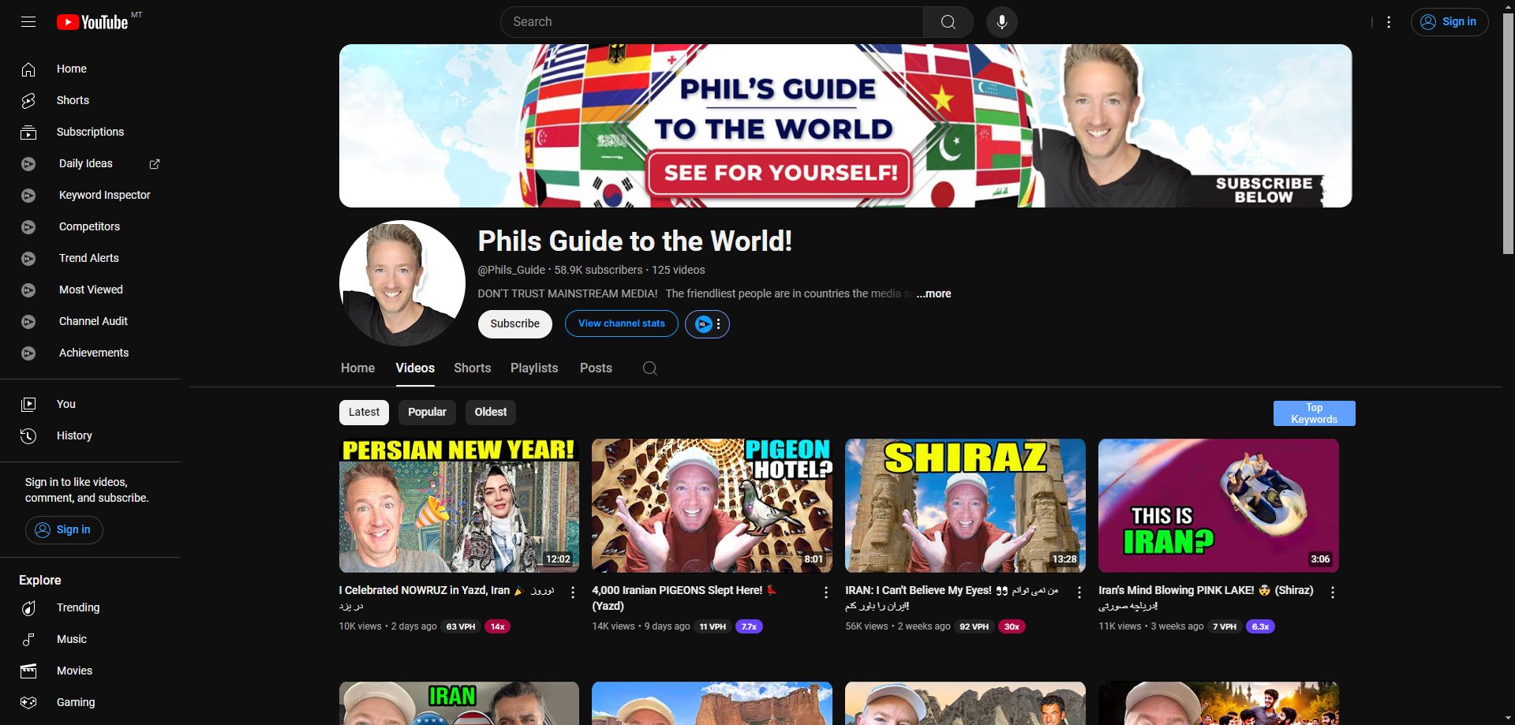Click the '63 VPH' badge
Image resolution: width=1515 pixels, height=725 pixels.
[x=461, y=626]
